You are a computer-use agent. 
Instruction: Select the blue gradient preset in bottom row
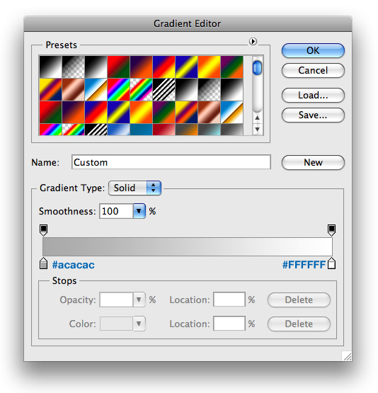(118, 130)
